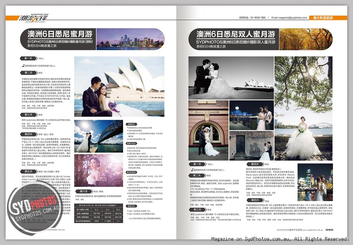Screen dimensions: 353x245
Task: Open the Jonny & Queenie building photo
Action: tap(209, 130)
